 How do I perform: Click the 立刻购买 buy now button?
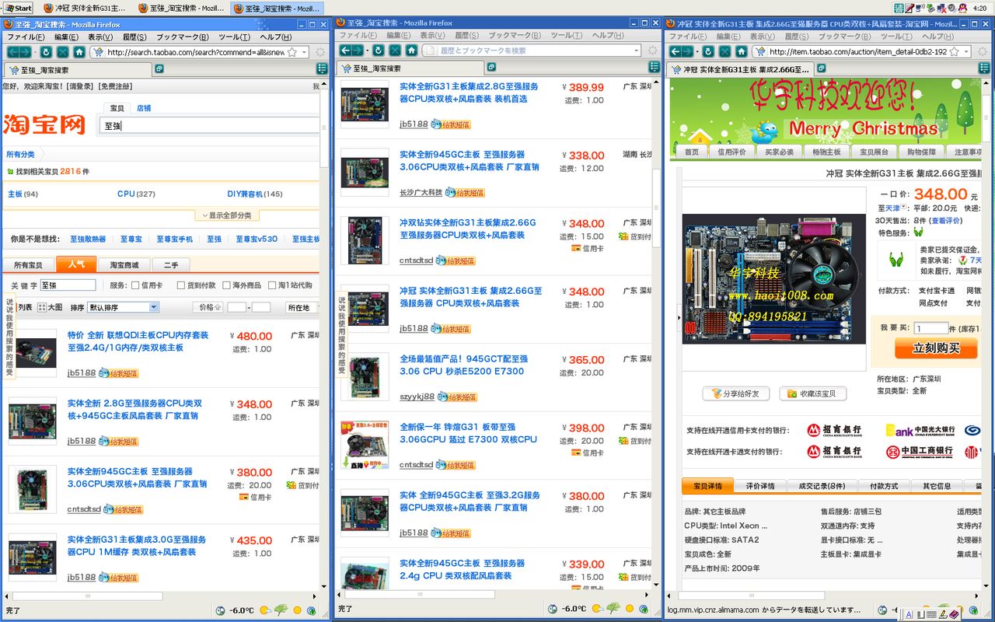point(936,348)
